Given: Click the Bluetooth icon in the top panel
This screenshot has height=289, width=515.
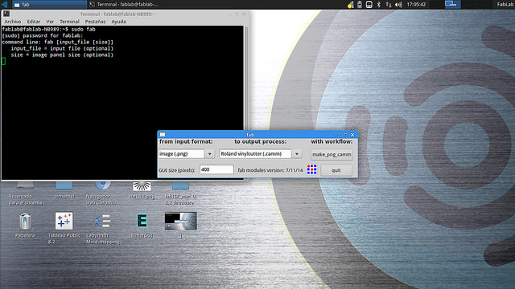Looking at the screenshot, I should 378,5.
